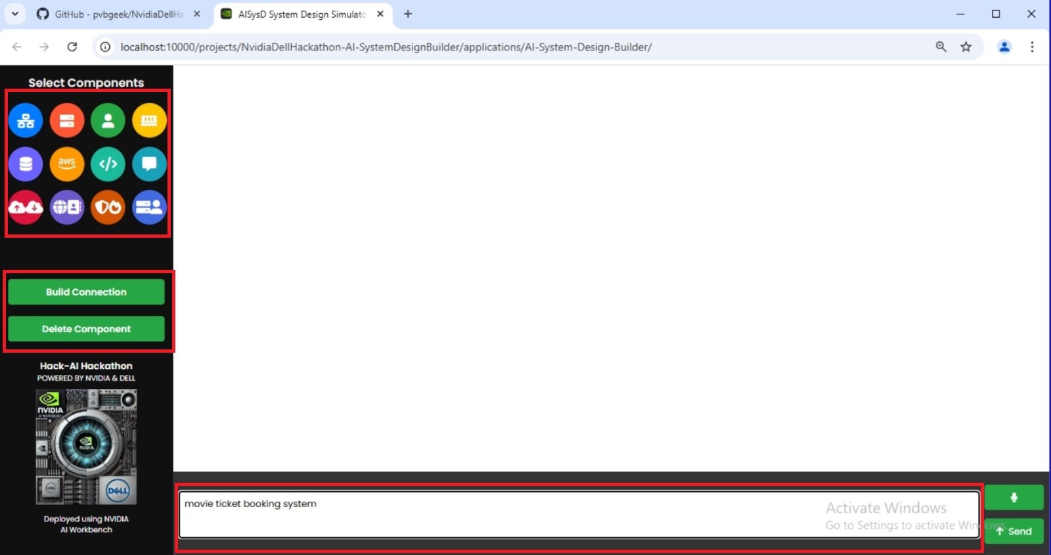View site information for localhost

pyautogui.click(x=104, y=47)
